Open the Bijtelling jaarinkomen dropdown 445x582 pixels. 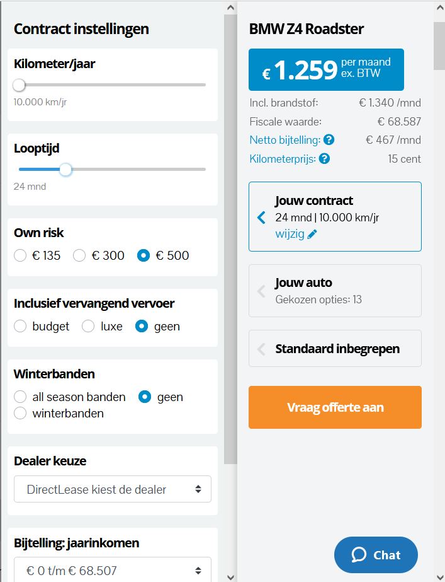pos(113,571)
